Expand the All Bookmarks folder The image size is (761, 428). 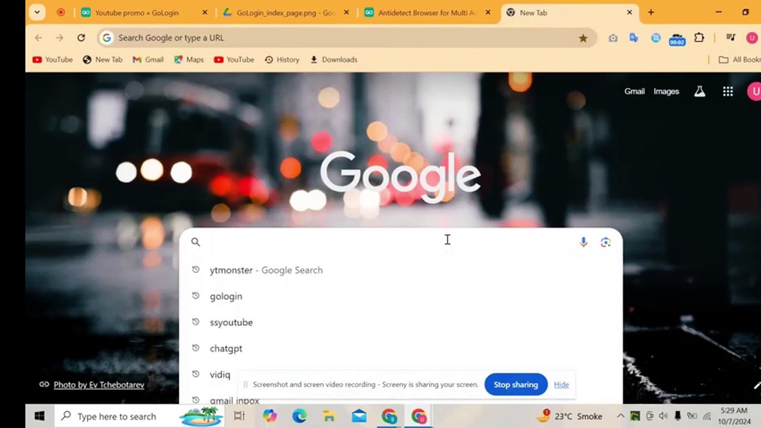739,59
